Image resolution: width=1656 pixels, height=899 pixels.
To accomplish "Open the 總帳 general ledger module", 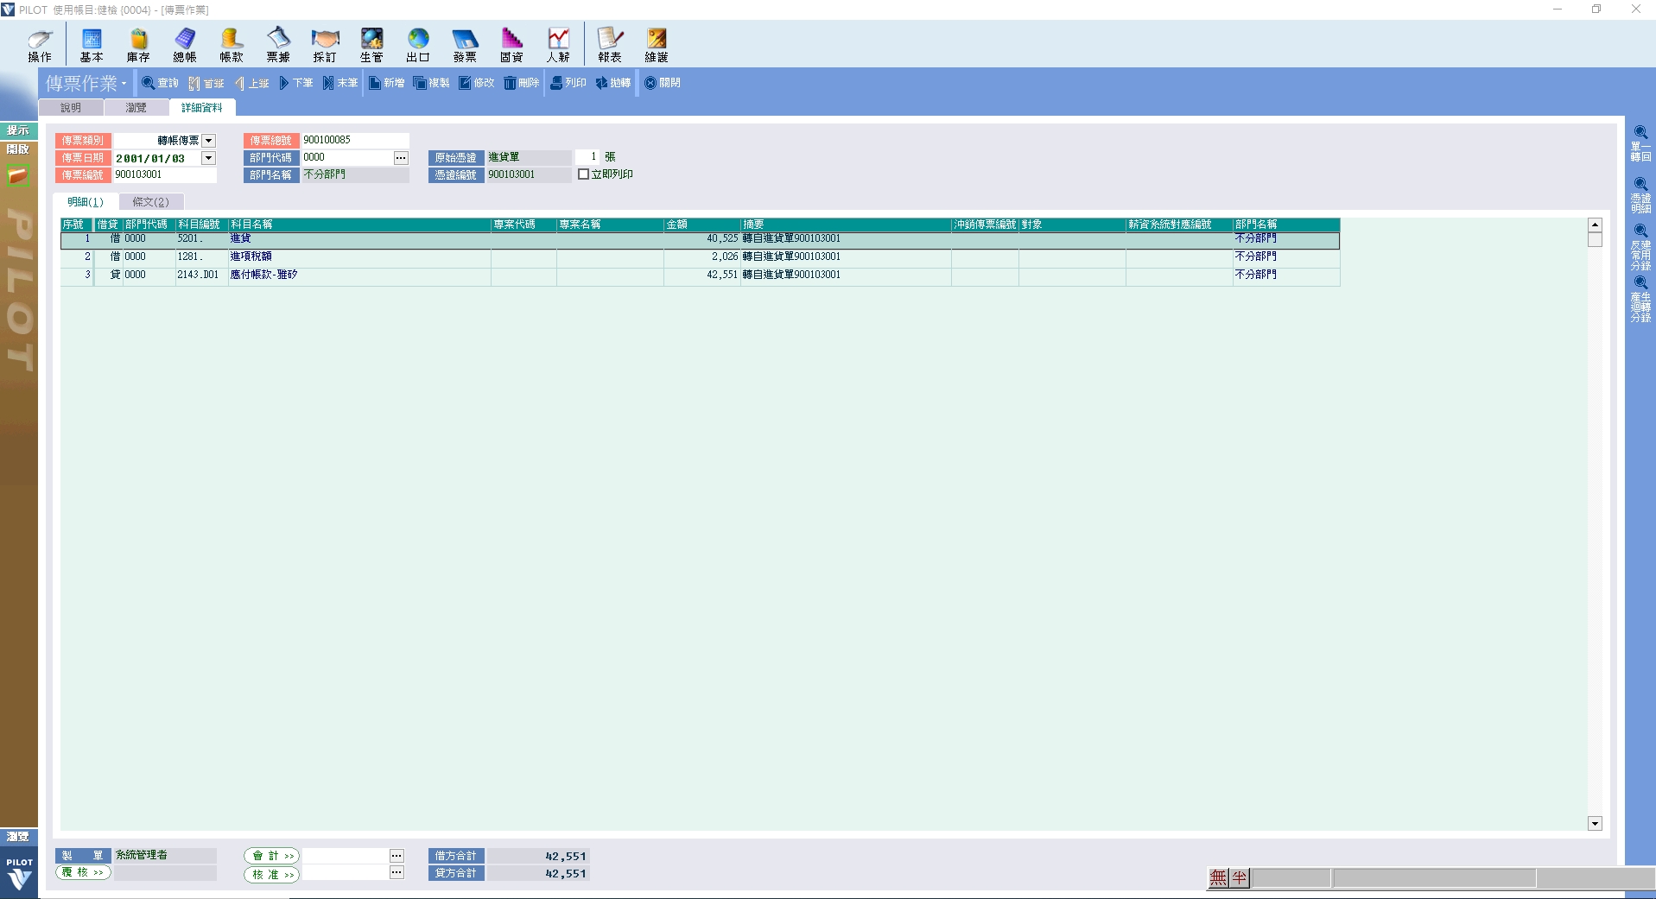I will [185, 45].
